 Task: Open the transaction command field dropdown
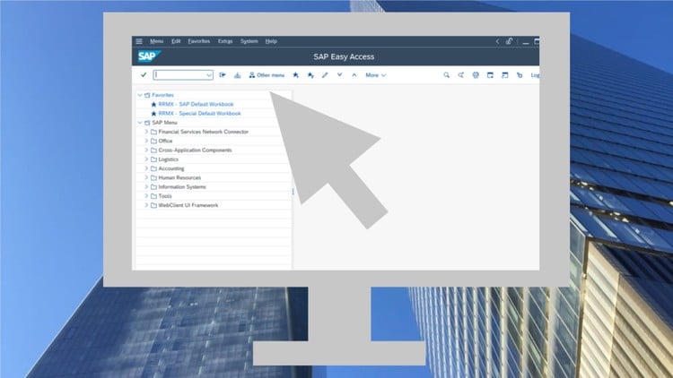(x=209, y=75)
